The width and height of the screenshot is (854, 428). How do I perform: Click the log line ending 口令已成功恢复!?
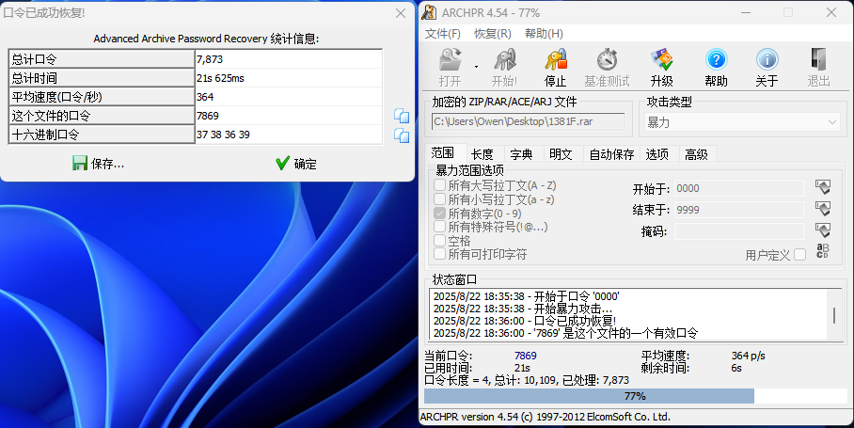[525, 321]
